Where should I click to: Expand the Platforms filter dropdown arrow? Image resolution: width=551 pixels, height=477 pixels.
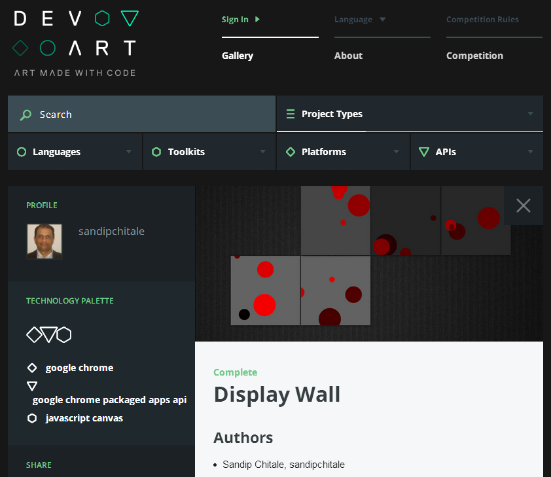(396, 151)
